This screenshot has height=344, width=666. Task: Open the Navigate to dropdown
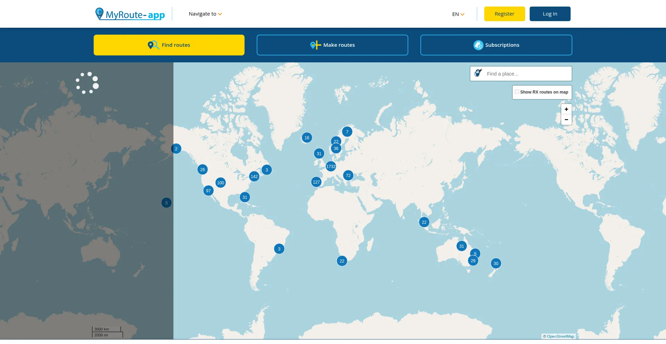205,14
